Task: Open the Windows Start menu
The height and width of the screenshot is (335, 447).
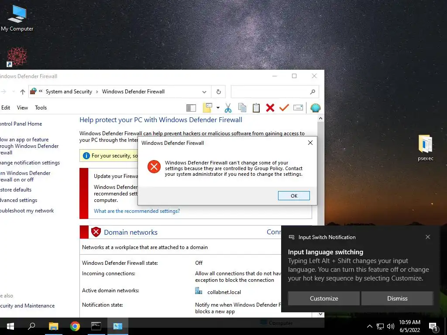Action: pos(10,326)
